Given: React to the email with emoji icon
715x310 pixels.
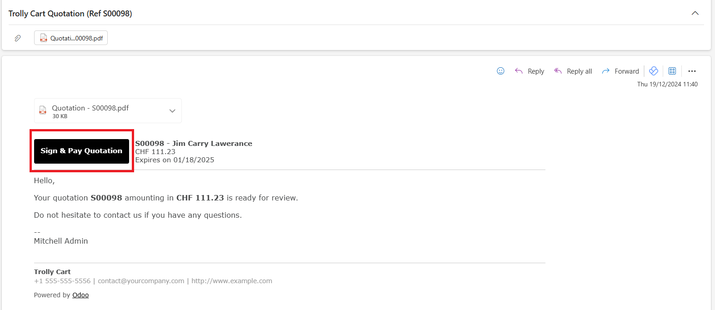Looking at the screenshot, I should [500, 71].
